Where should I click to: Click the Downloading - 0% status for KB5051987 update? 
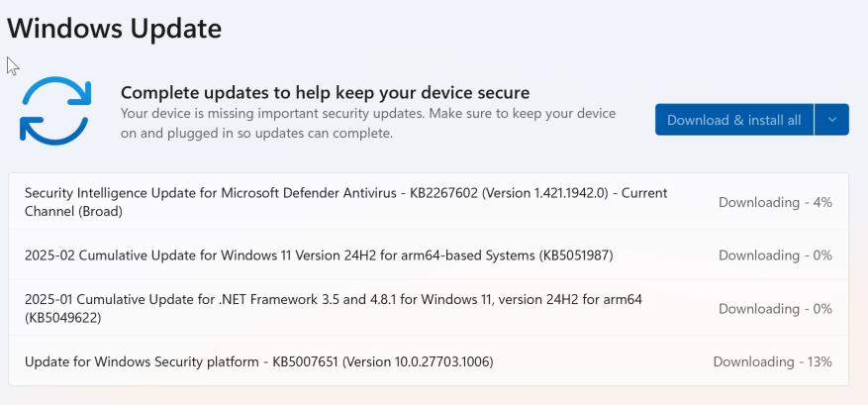(775, 255)
